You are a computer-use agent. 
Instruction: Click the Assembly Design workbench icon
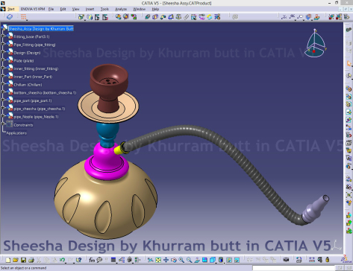pos(349,30)
